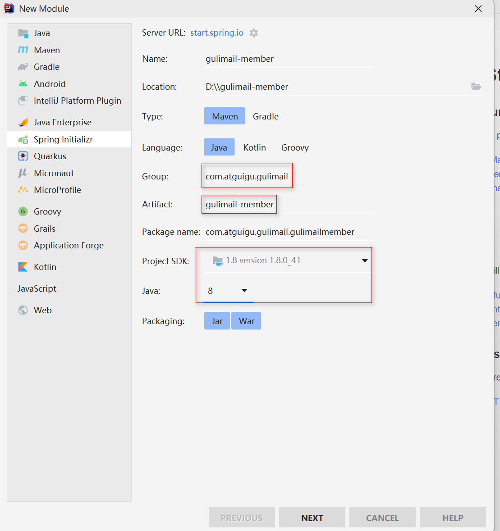Click the Artifact input field
Viewport: 500px width, 531px height.
click(289, 204)
